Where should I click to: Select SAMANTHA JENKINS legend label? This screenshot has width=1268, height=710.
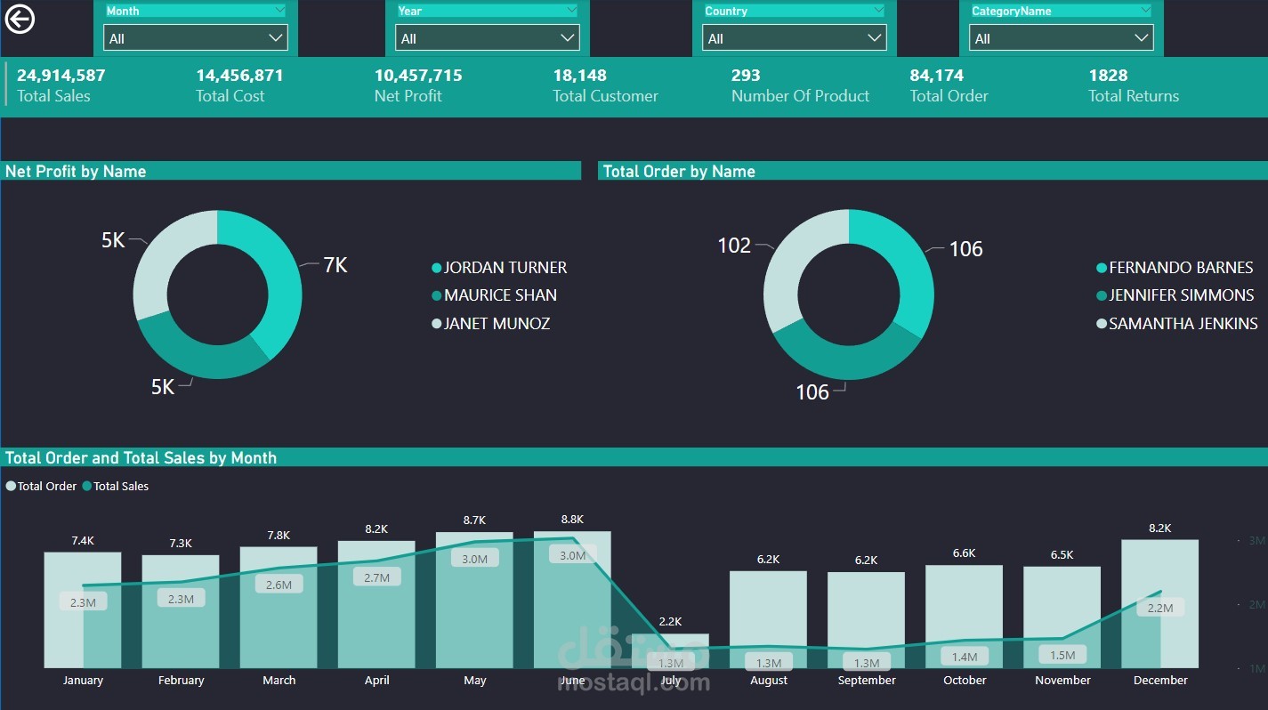coord(1183,324)
